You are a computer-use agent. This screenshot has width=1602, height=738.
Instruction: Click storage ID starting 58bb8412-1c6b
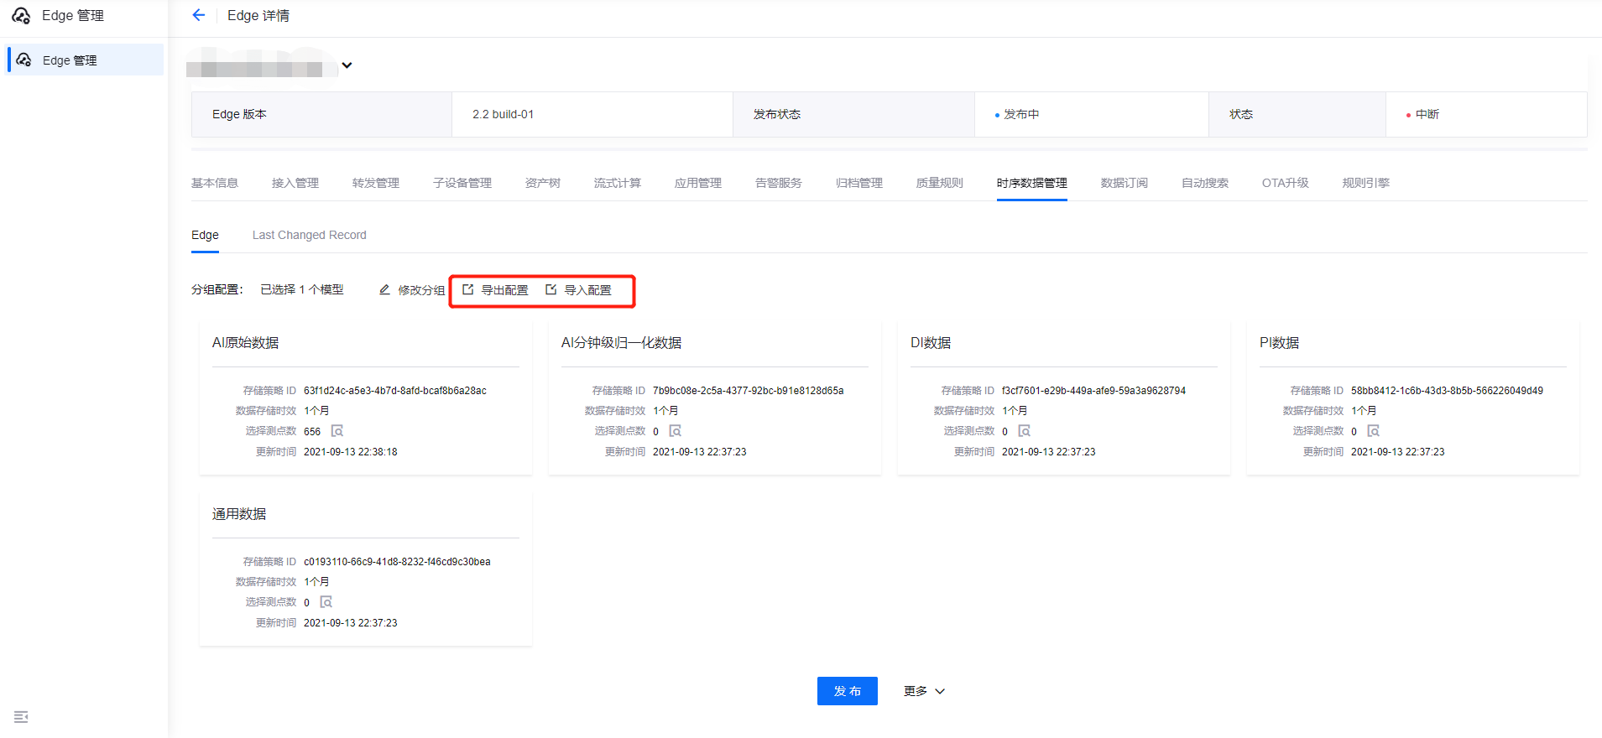[x=1447, y=391]
